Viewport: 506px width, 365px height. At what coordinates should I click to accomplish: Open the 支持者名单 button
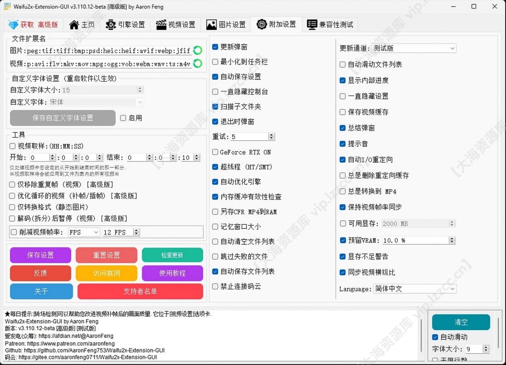(x=141, y=292)
